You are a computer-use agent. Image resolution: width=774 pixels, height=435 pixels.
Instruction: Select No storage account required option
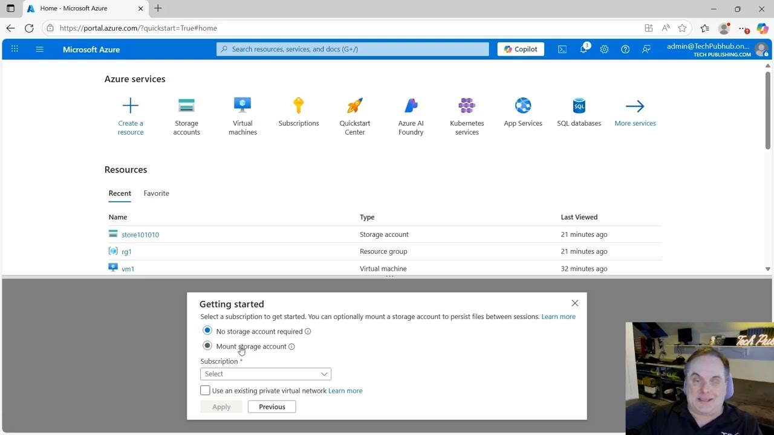point(207,330)
